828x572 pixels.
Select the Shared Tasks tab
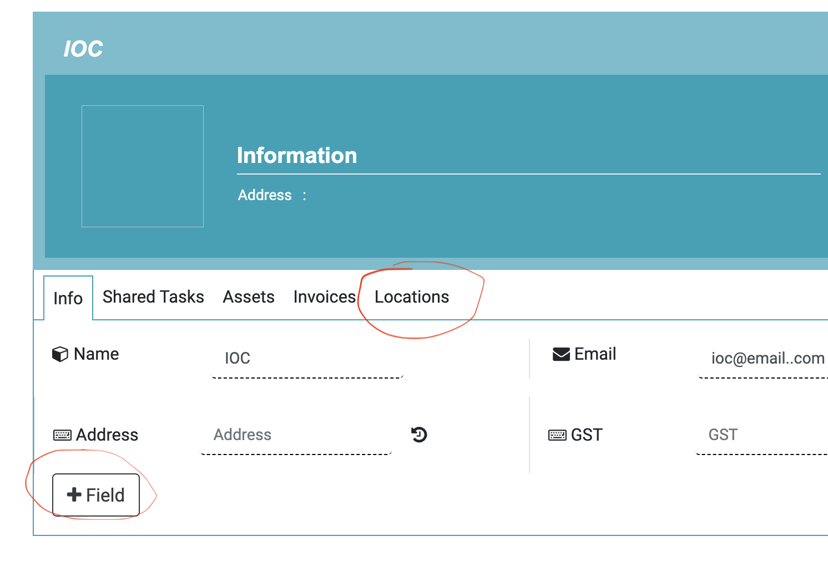tap(153, 297)
